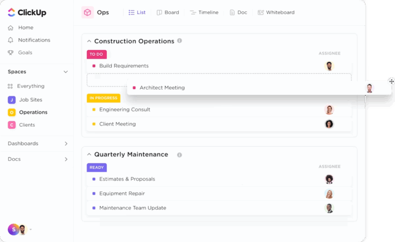The width and height of the screenshot is (395, 242).
Task: Click the Client Meeting assignee avatar
Action: coord(329,124)
